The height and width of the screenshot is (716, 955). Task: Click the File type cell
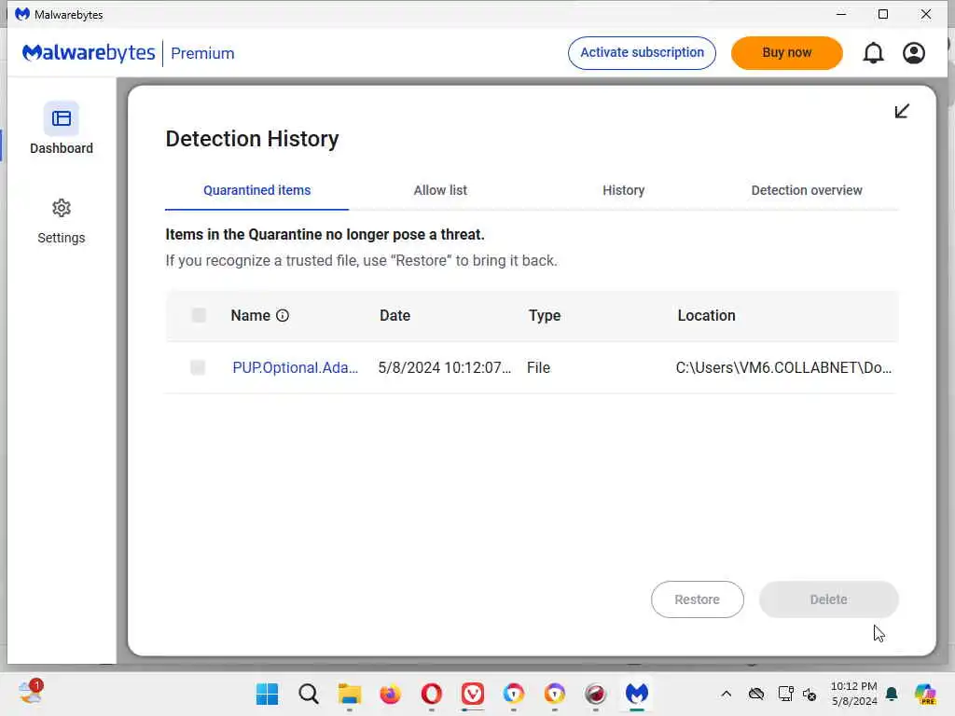click(x=538, y=367)
